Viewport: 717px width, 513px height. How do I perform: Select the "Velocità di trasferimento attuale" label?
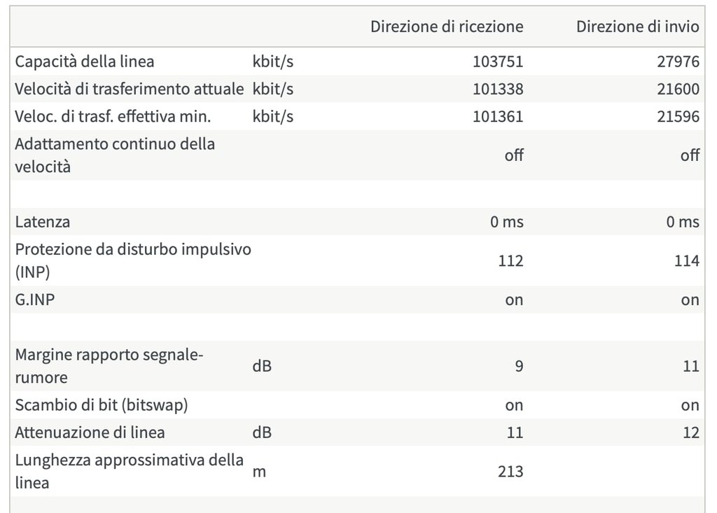pyautogui.click(x=130, y=89)
